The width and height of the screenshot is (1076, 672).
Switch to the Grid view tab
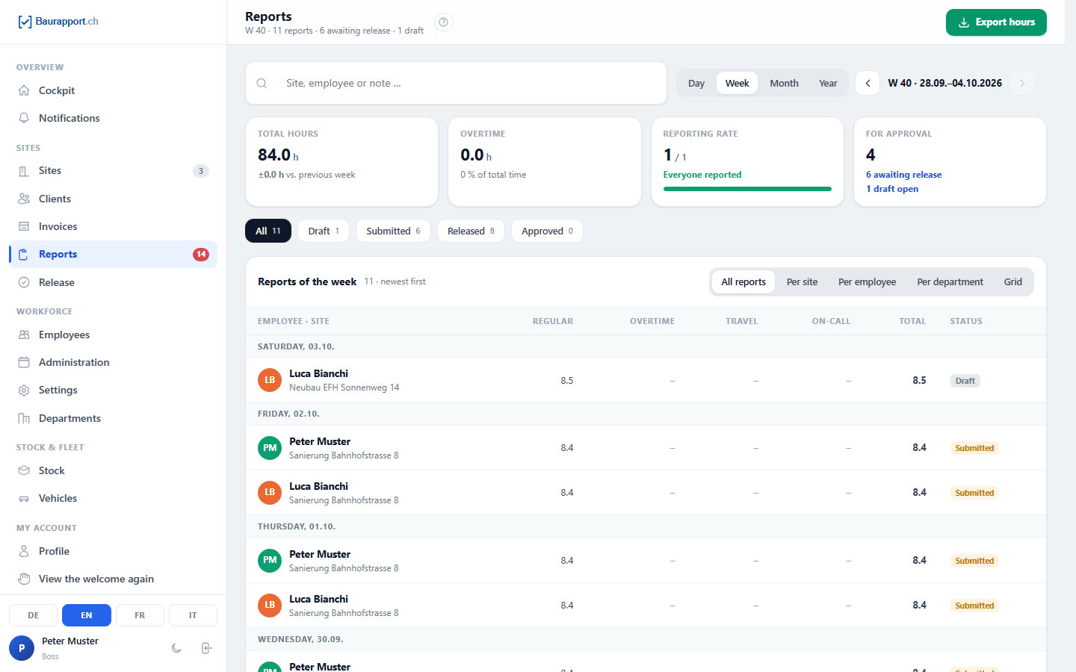point(1012,281)
